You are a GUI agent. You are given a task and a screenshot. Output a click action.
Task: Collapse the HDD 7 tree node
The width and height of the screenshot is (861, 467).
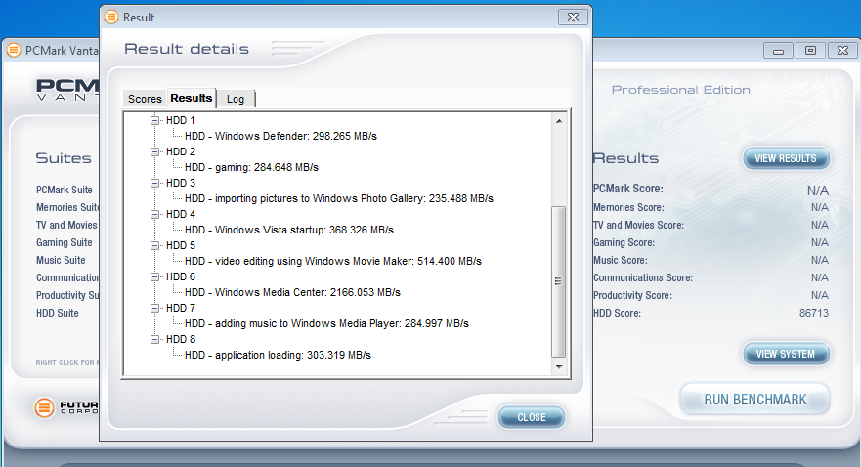click(154, 308)
